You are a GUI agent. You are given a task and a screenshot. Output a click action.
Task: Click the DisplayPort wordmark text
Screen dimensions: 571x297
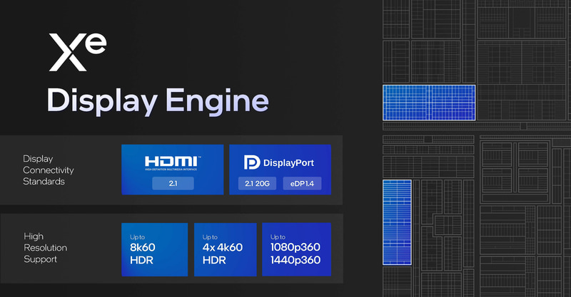(288, 163)
